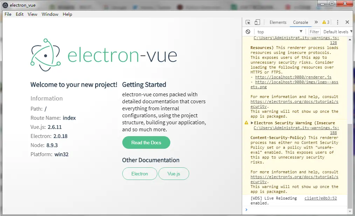Image resolution: width=355 pixels, height=216 pixels.
Task: Show more DevTools tabs chevron
Action: click(x=316, y=22)
